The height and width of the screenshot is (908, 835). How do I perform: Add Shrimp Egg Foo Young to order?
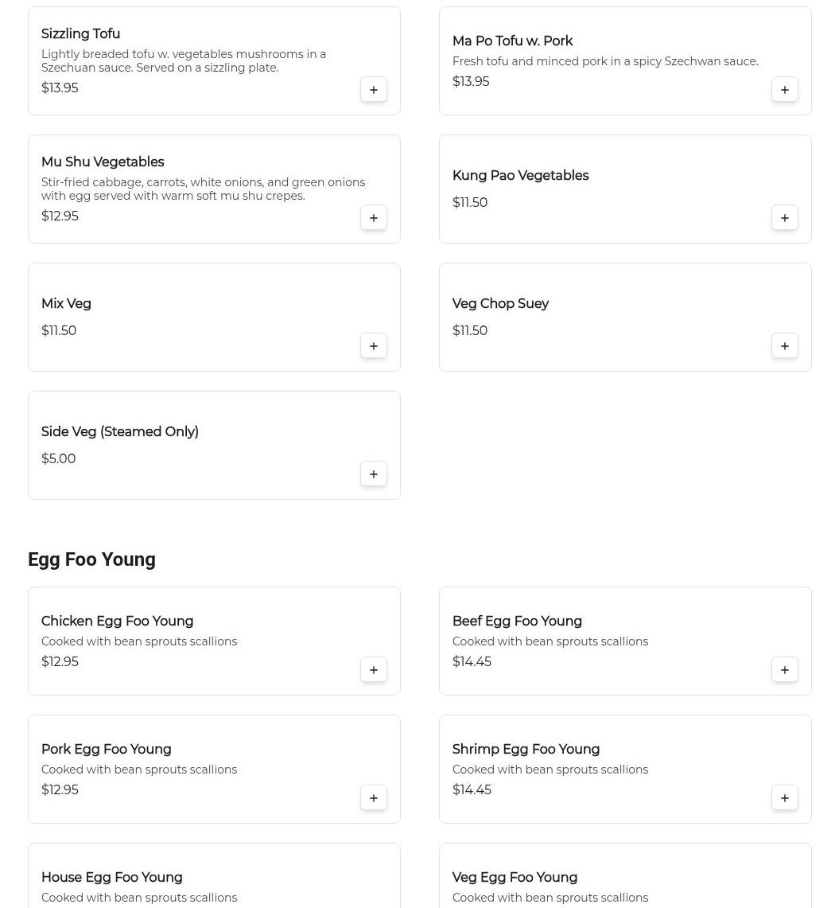[x=785, y=798]
